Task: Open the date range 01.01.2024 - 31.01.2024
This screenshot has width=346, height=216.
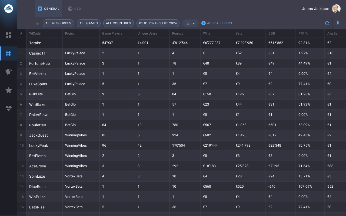Action: pos(158,23)
